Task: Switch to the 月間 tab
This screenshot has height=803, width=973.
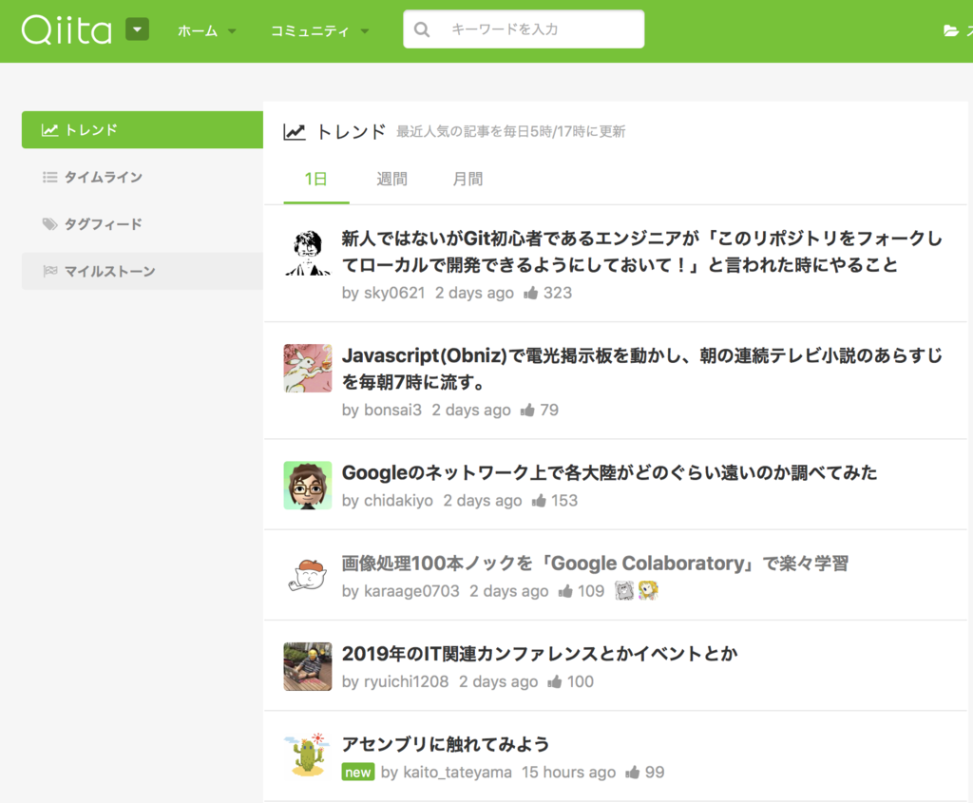Action: pyautogui.click(x=467, y=179)
